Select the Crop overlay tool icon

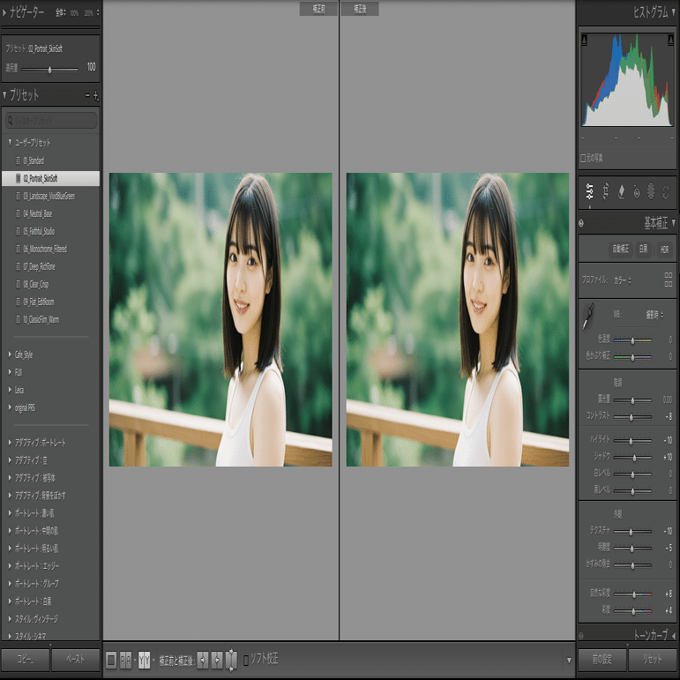pyautogui.click(x=605, y=191)
